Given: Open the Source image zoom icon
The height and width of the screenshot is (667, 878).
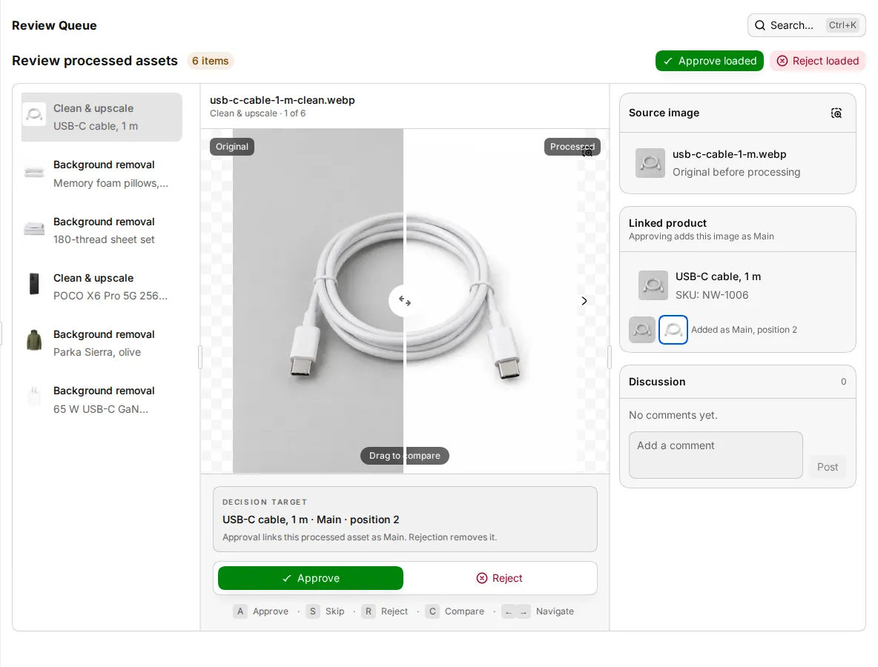Looking at the screenshot, I should [x=836, y=113].
